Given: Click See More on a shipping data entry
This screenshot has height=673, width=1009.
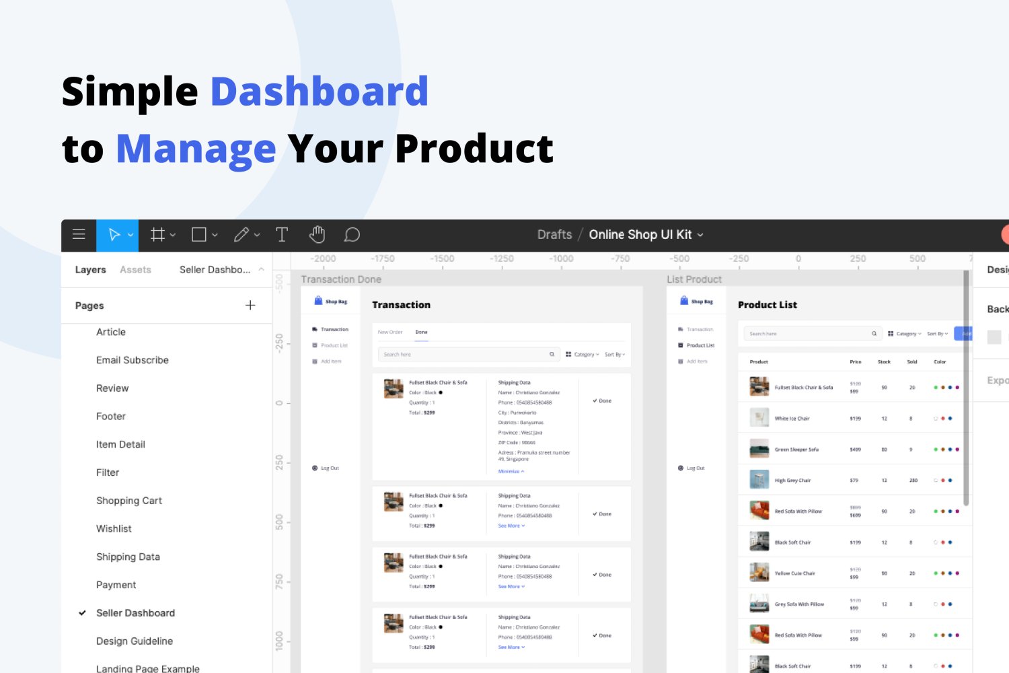Looking at the screenshot, I should click(x=511, y=525).
